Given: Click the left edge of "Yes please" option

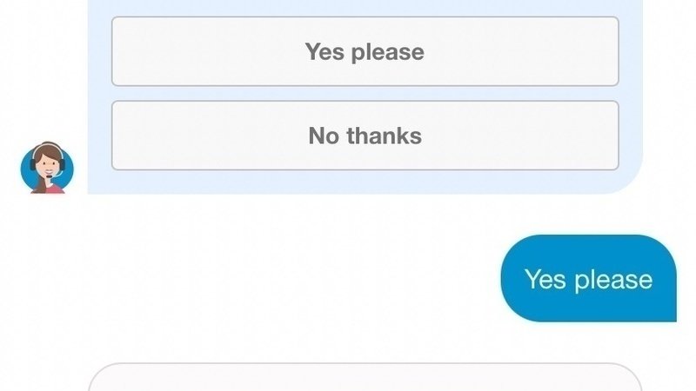Looking at the screenshot, I should click(x=122, y=51).
